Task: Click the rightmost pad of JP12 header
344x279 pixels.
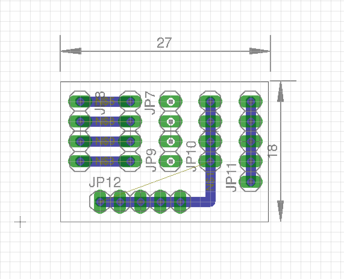Action: (x=180, y=201)
